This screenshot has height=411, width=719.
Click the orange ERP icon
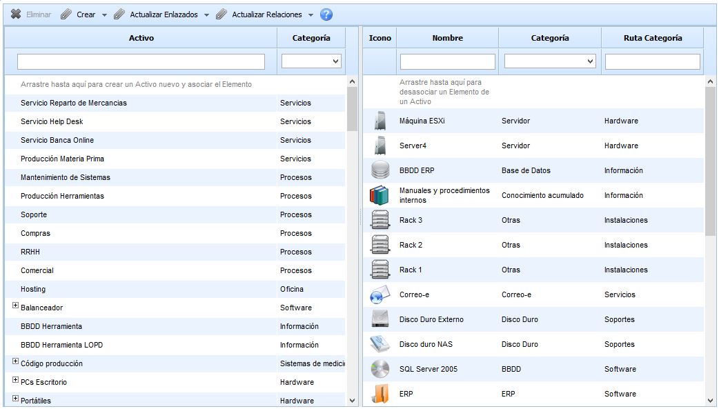380,394
